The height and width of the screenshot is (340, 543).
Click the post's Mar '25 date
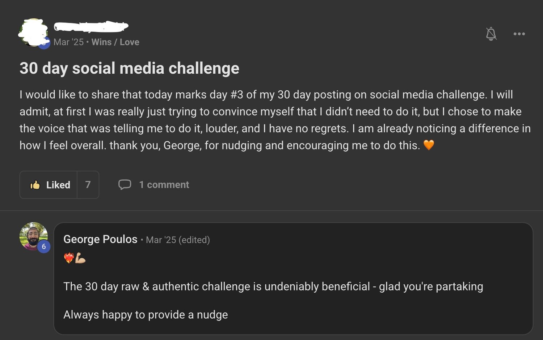click(68, 42)
